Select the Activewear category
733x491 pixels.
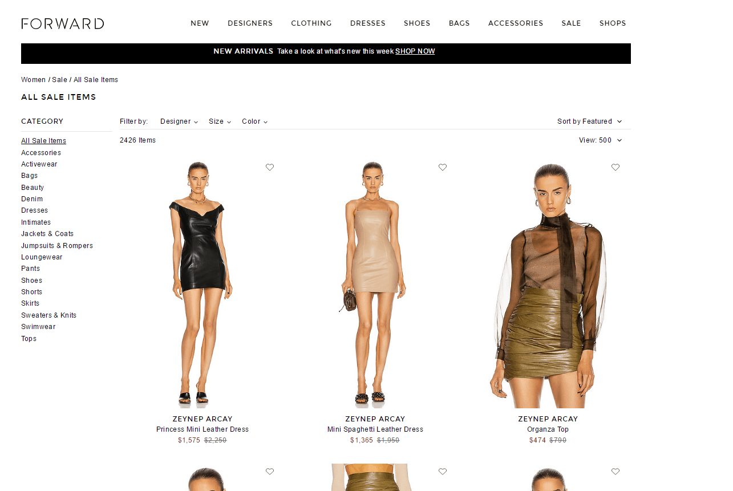click(x=39, y=164)
